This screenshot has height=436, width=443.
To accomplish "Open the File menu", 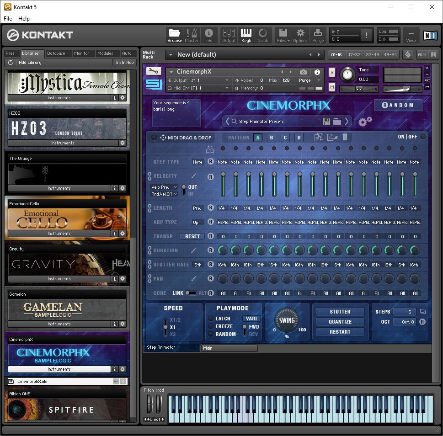I will pyautogui.click(x=8, y=19).
